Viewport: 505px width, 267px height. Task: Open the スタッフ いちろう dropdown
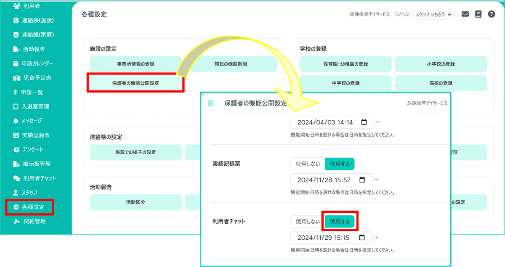point(433,14)
